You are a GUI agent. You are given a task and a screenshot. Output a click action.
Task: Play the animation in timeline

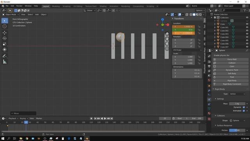(x=105, y=118)
